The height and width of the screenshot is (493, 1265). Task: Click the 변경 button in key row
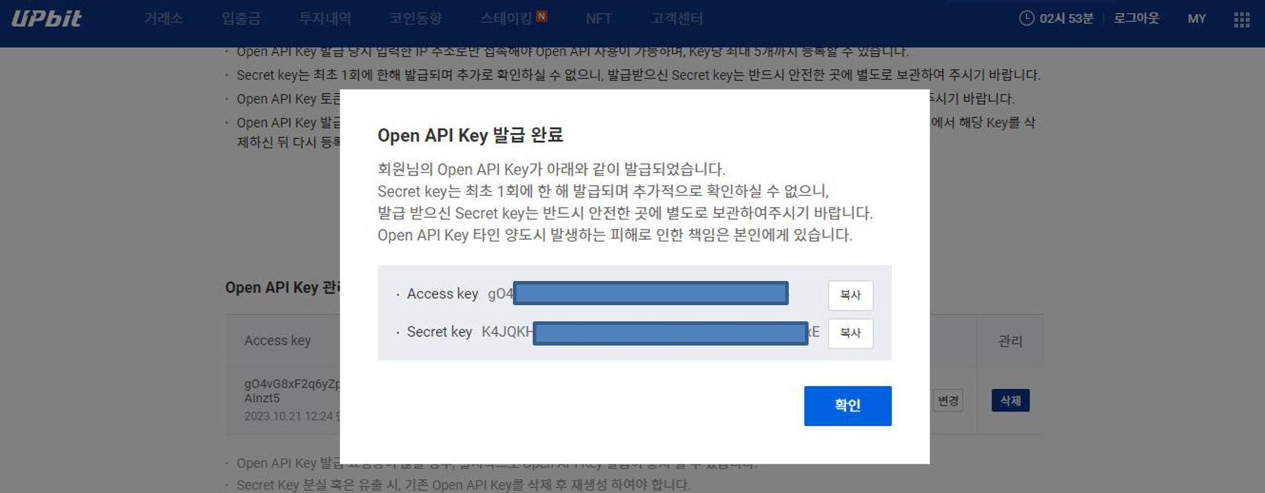[948, 401]
